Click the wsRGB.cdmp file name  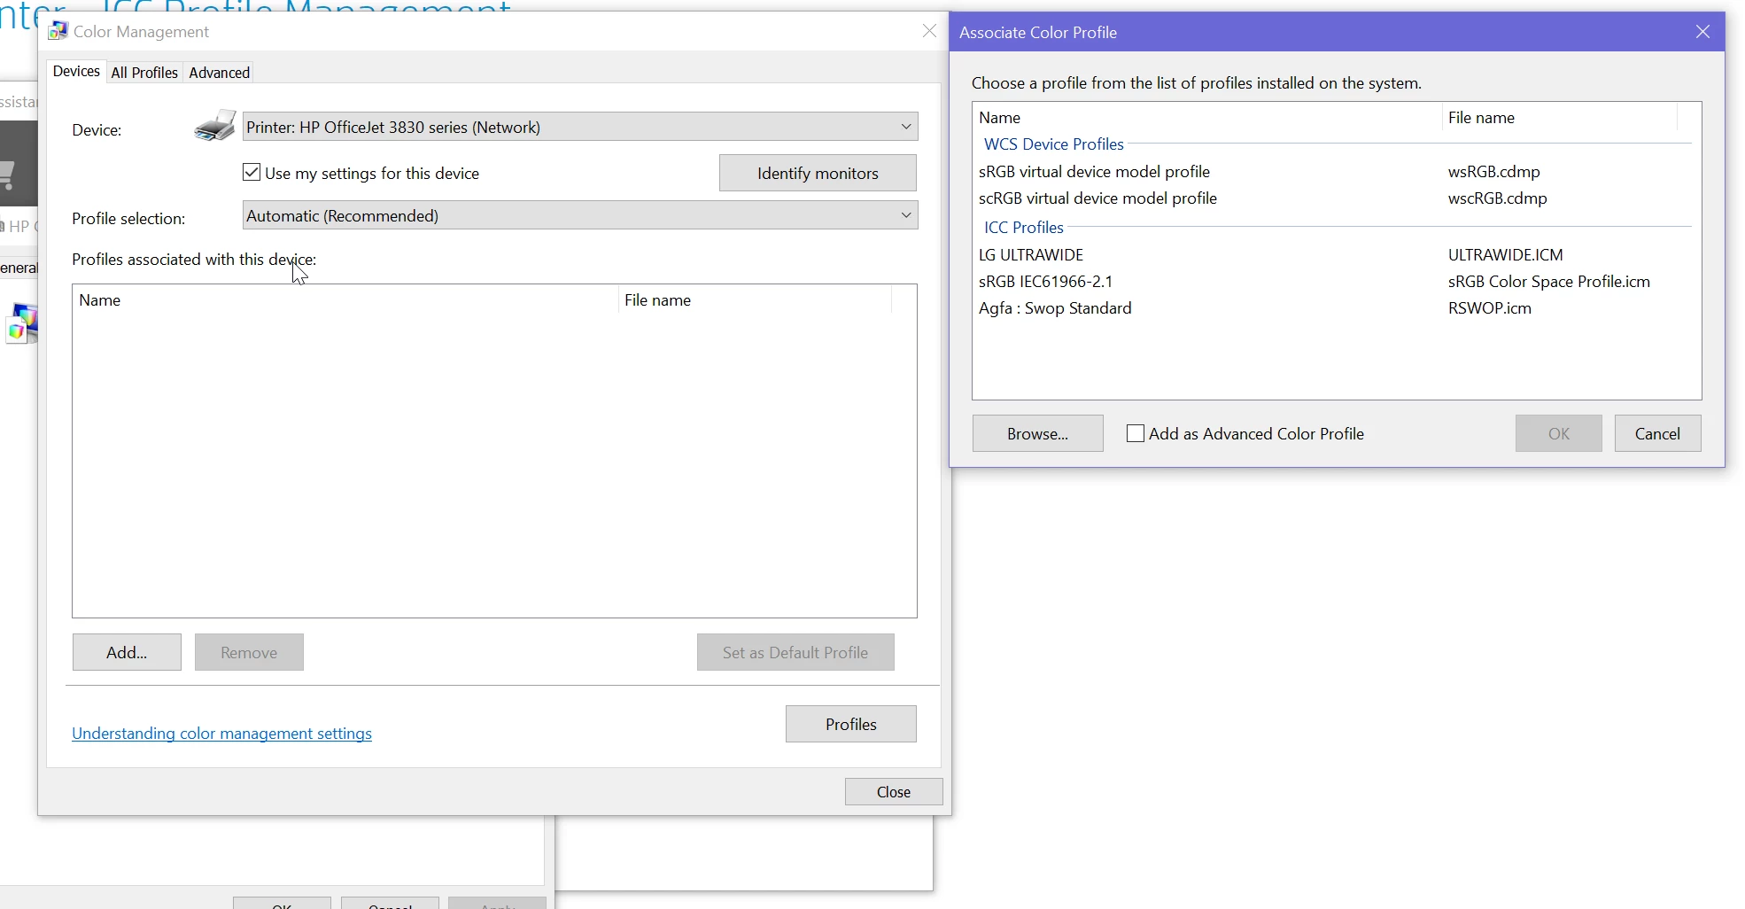click(x=1494, y=171)
